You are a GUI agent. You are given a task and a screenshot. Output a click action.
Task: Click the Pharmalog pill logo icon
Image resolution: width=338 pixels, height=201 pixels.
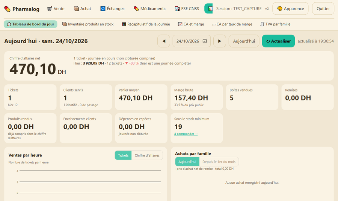8,9
